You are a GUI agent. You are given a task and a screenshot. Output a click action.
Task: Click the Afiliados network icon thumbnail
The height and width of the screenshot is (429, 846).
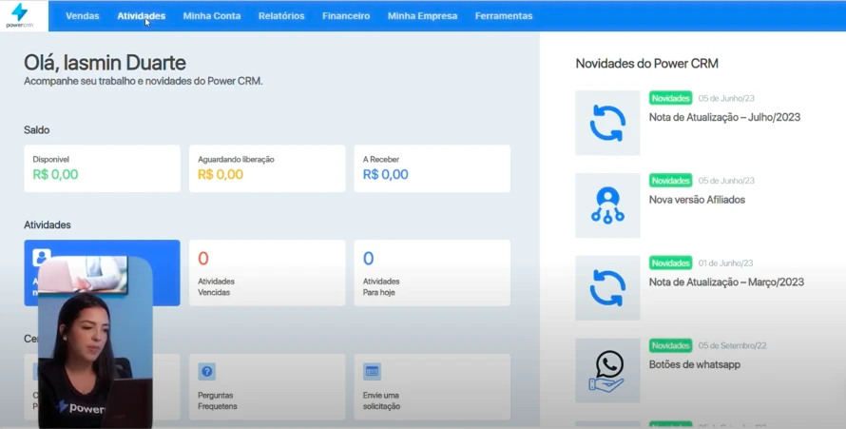pos(607,205)
